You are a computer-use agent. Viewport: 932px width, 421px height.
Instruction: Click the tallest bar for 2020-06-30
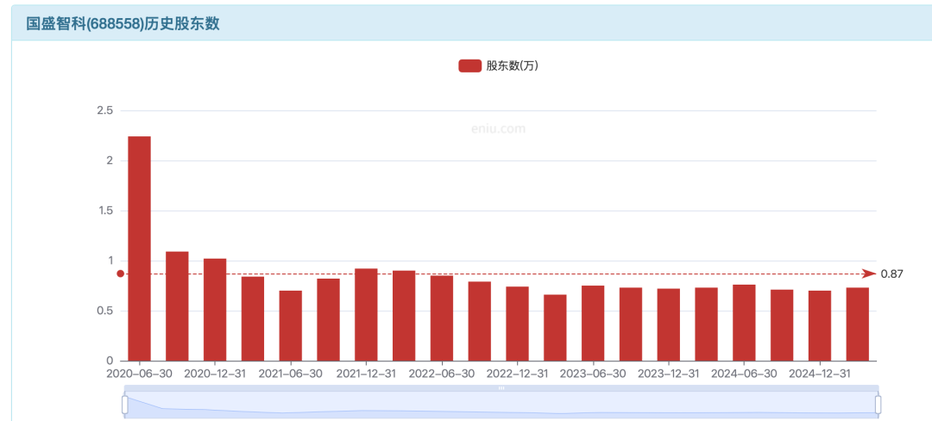pyautogui.click(x=140, y=248)
